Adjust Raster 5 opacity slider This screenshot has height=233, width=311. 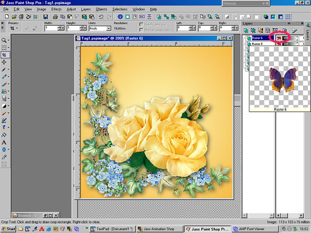(x=289, y=44)
